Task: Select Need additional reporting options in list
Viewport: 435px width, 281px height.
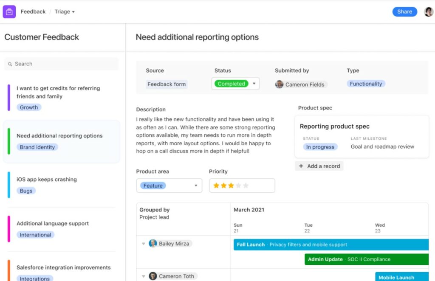Action: (x=61, y=141)
